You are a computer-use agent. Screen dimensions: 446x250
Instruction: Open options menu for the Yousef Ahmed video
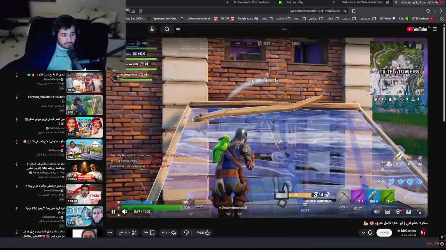click(x=17, y=186)
